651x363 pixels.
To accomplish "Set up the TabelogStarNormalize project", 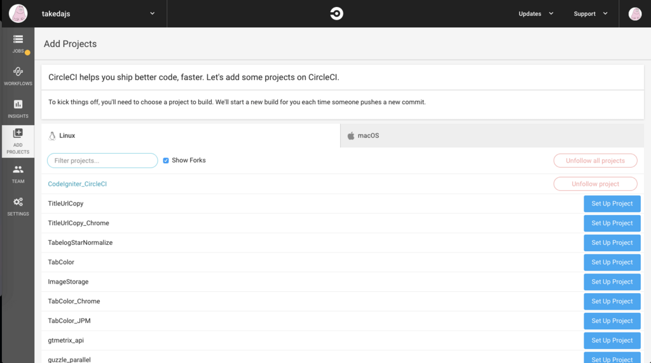I will coord(612,242).
